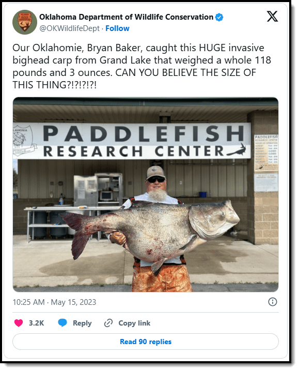The height and width of the screenshot is (371, 299).
Task: Follow the OKWildlifeDept account
Action: point(117,28)
